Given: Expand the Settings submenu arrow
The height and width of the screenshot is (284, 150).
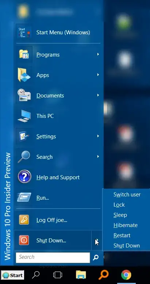Looking at the screenshot, I should point(98,136).
